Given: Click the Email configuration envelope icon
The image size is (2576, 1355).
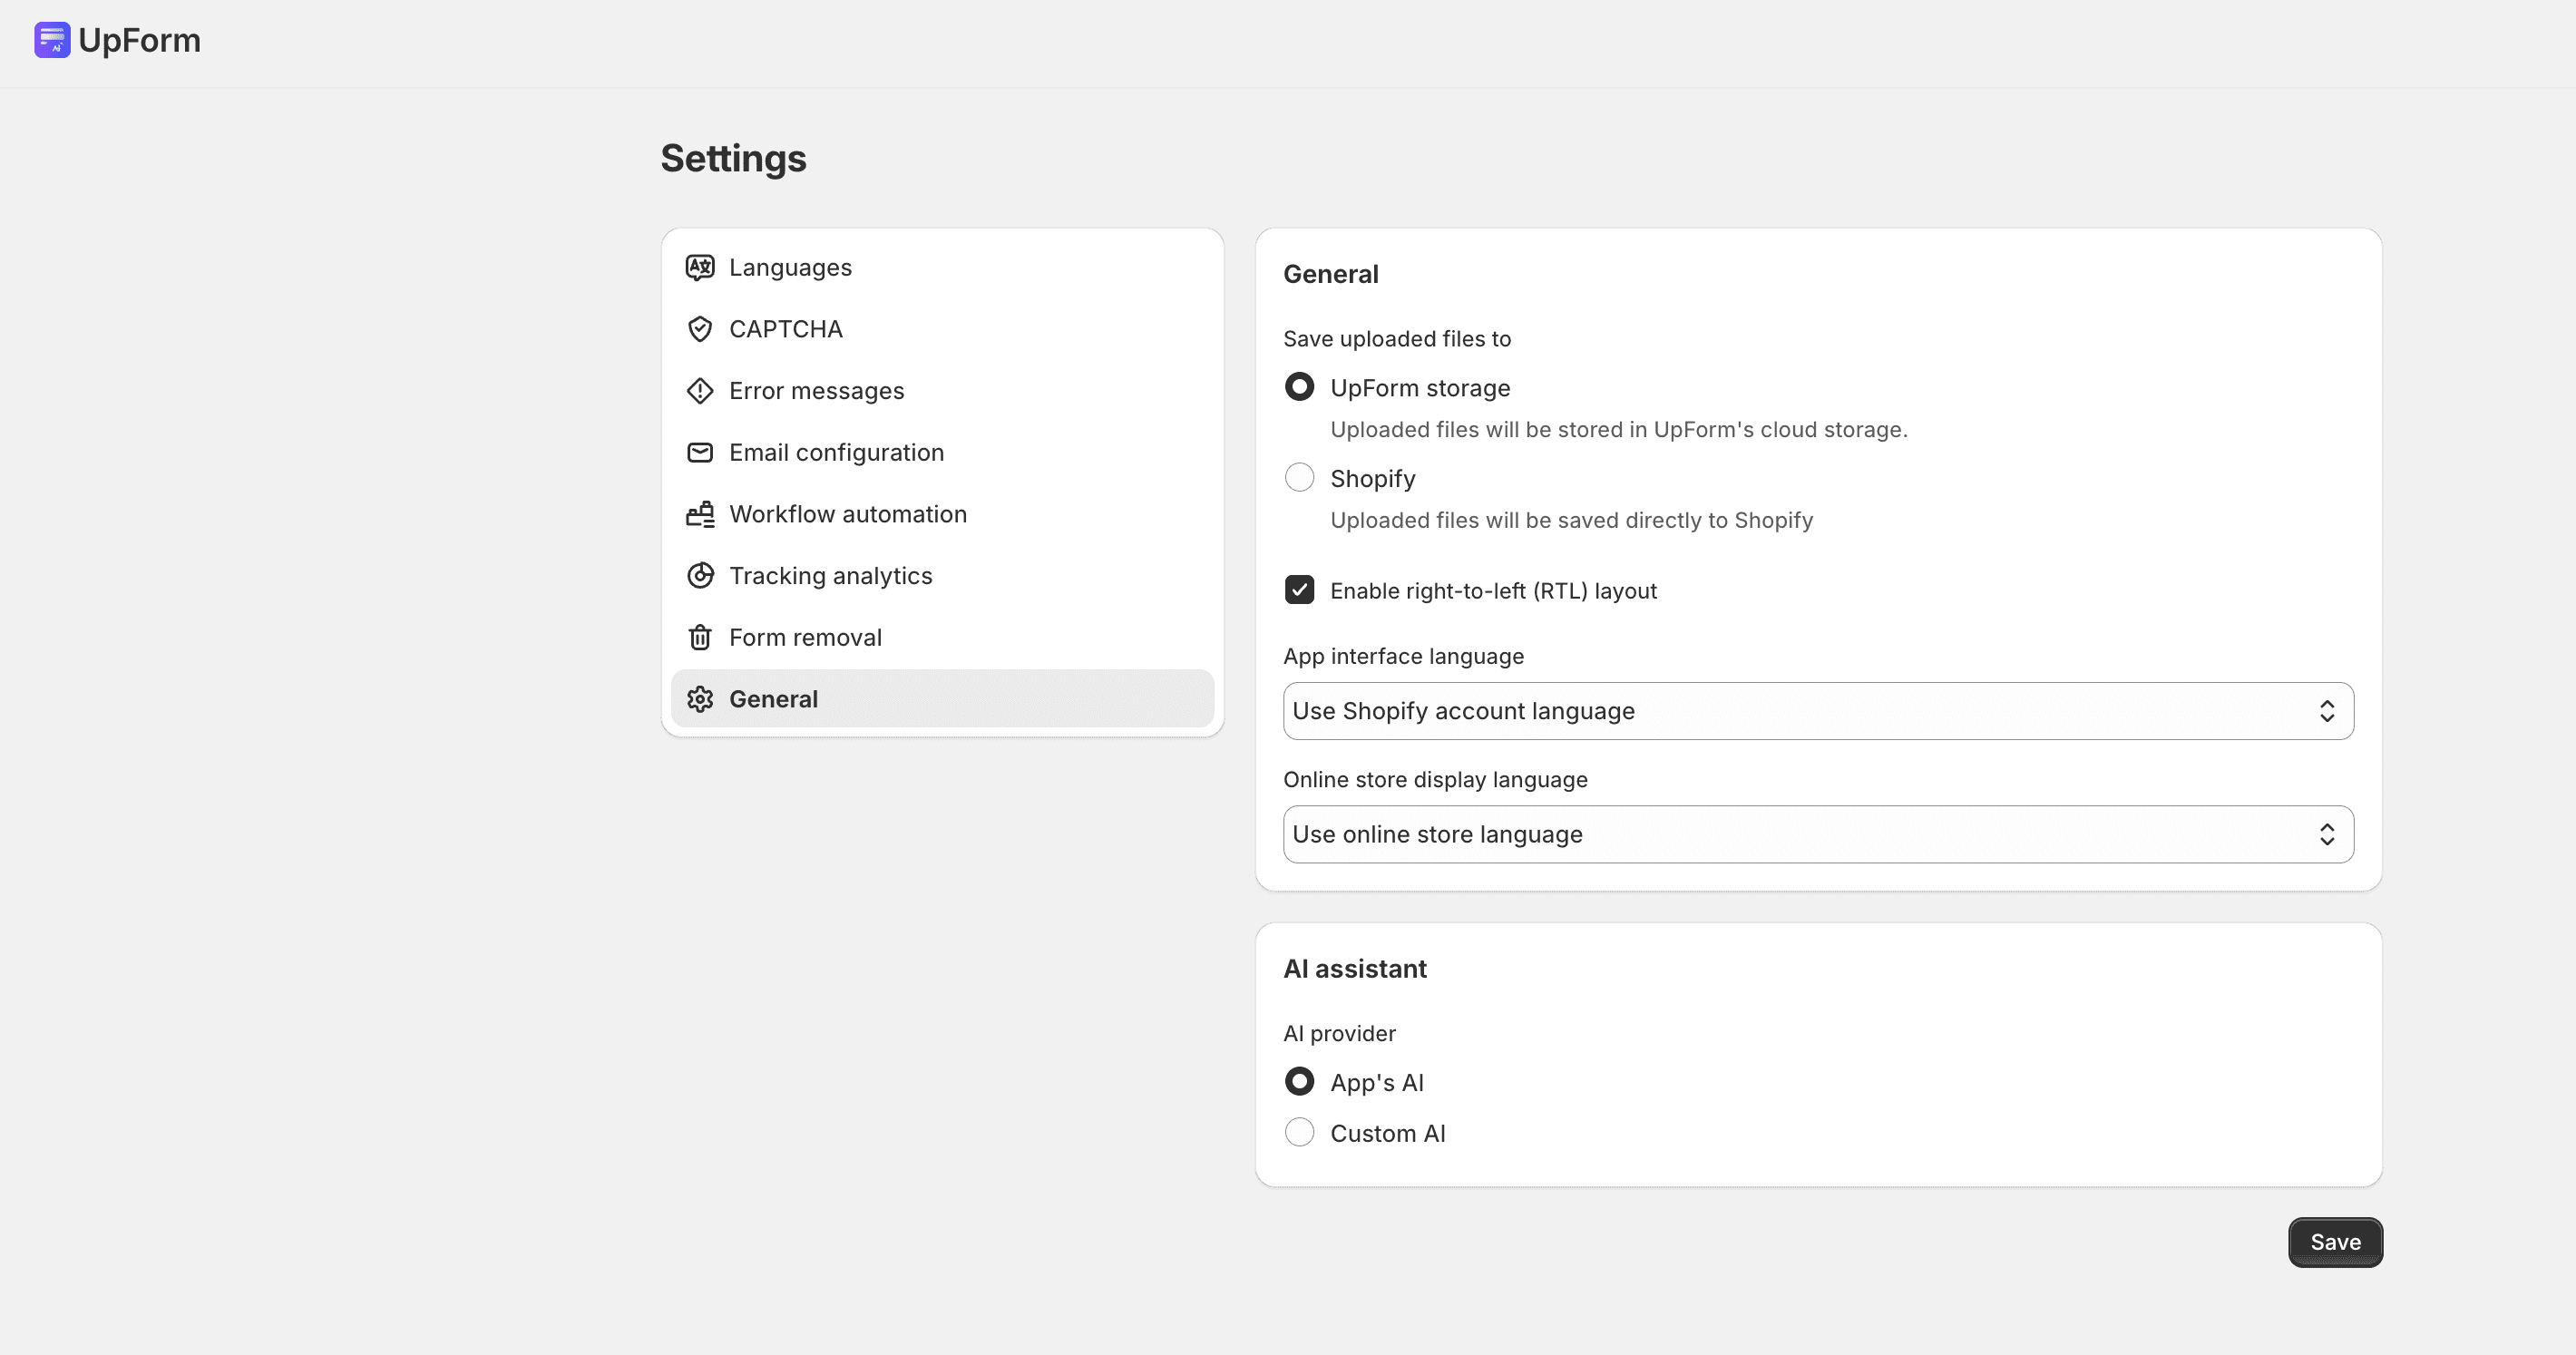Looking at the screenshot, I should coord(700,453).
